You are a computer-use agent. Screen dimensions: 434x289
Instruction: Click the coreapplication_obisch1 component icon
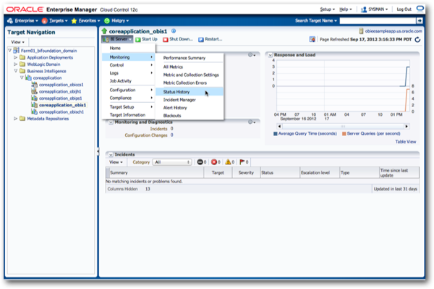coord(34,112)
